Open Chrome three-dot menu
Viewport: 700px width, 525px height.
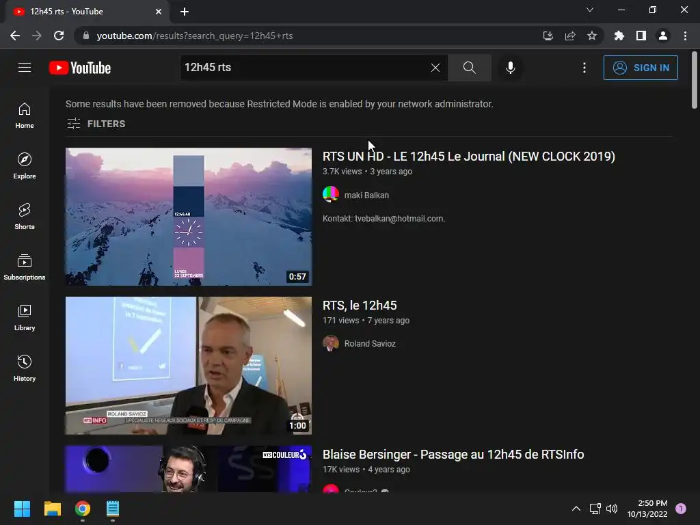pos(685,36)
